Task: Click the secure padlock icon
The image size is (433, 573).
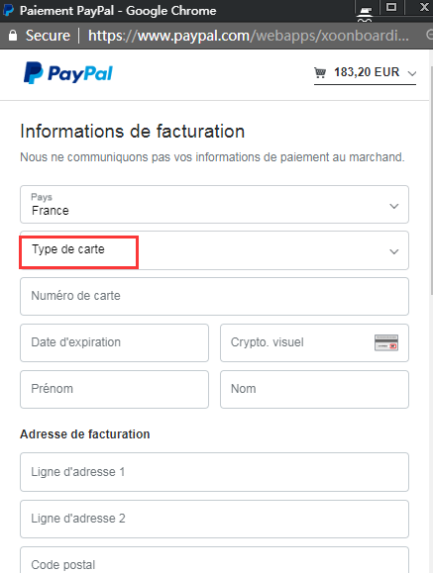Action: tap(13, 36)
